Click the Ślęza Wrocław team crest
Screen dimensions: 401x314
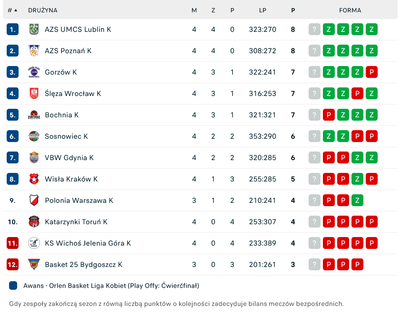(34, 94)
